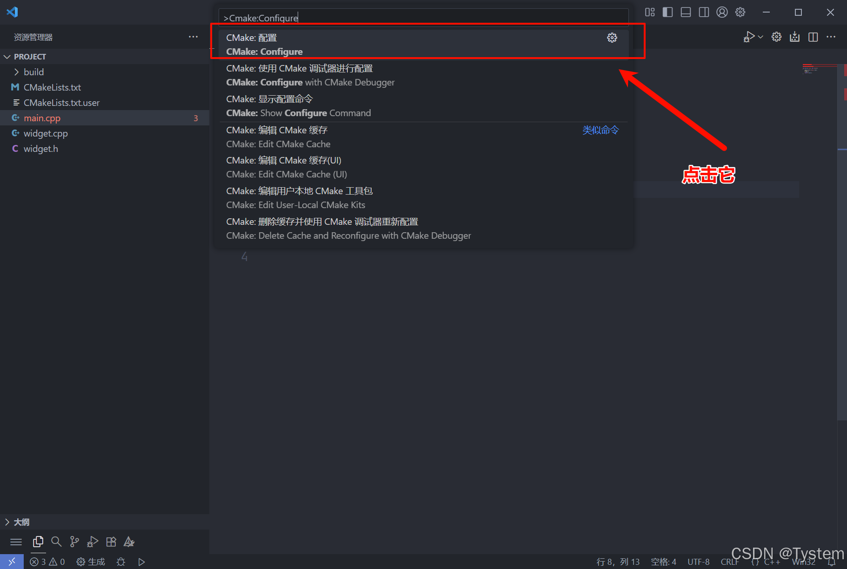847x569 pixels.
Task: Change UTF-8 file encoding
Action: pos(699,562)
